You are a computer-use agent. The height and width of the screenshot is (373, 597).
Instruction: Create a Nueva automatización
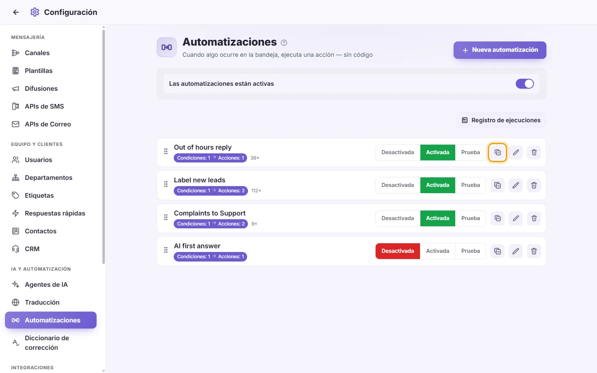tap(500, 50)
